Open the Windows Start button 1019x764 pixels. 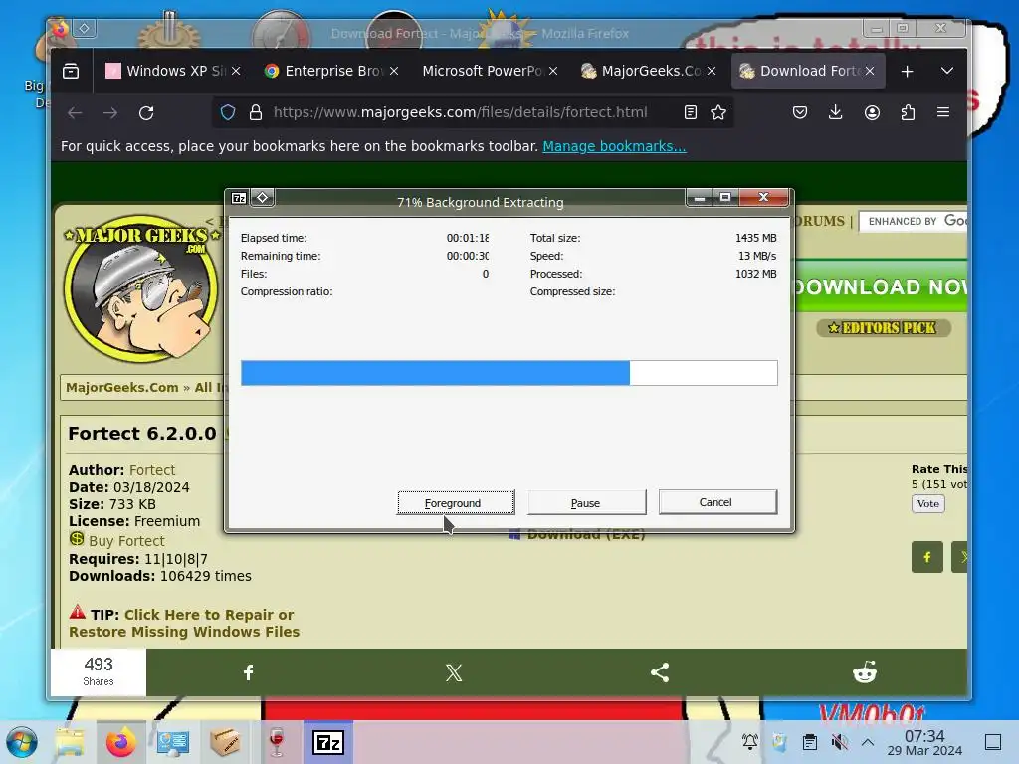(22, 742)
